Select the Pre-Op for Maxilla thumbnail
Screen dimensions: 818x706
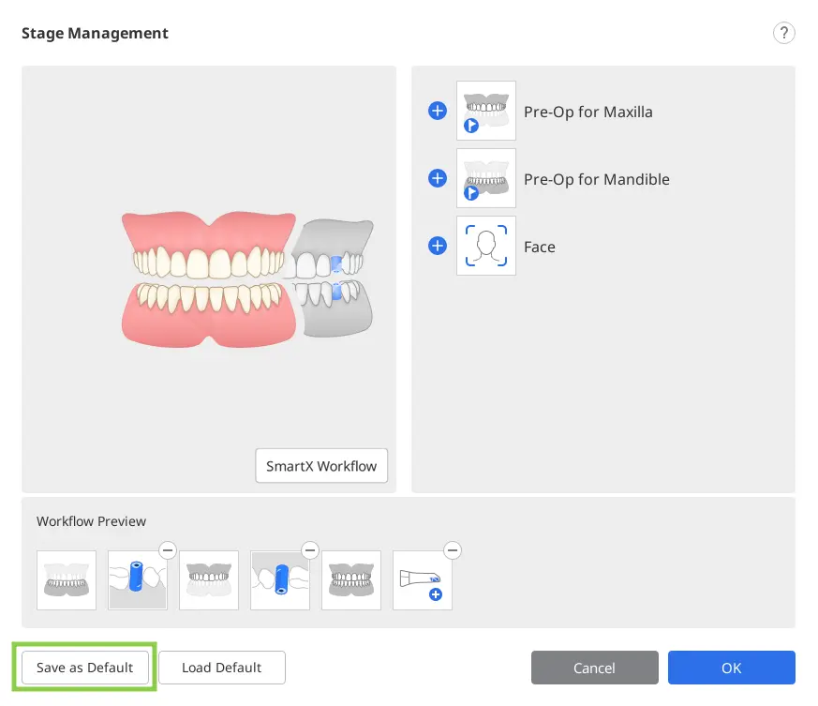point(485,111)
